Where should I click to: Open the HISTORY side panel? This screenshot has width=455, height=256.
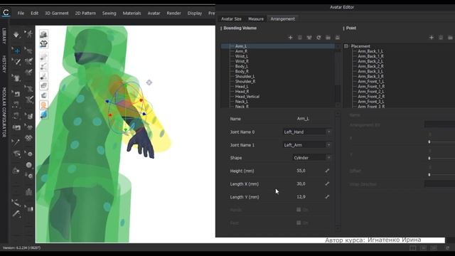tap(4, 64)
